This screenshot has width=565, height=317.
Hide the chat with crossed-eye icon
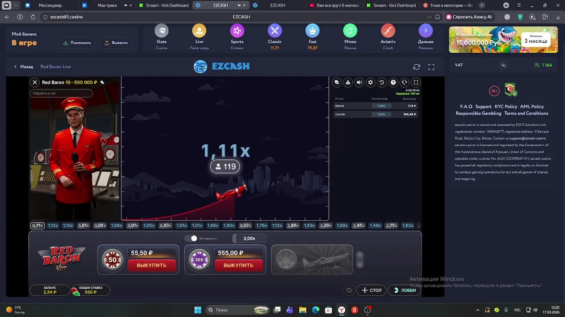(503, 65)
